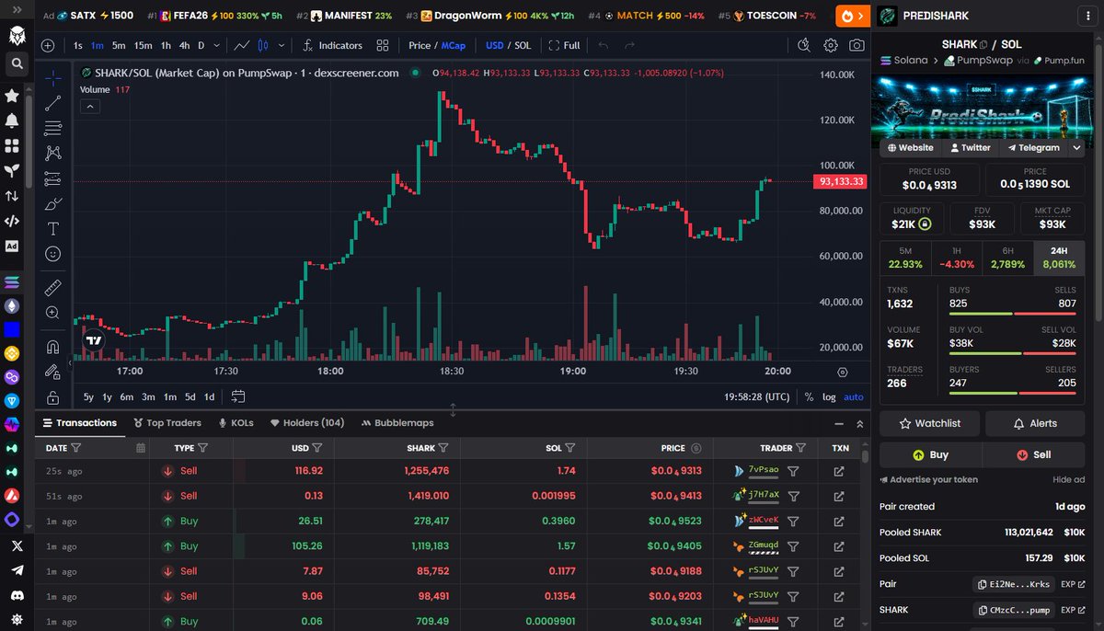Click the green Buy button
The image size is (1104, 631).
click(930, 454)
